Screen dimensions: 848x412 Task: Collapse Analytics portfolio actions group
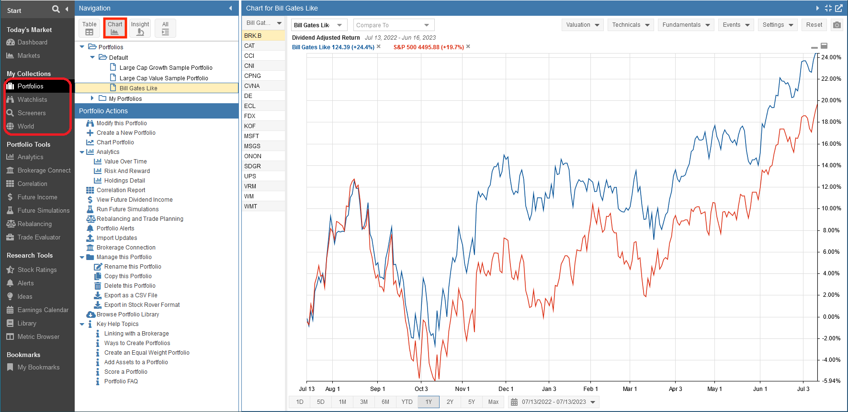82,152
